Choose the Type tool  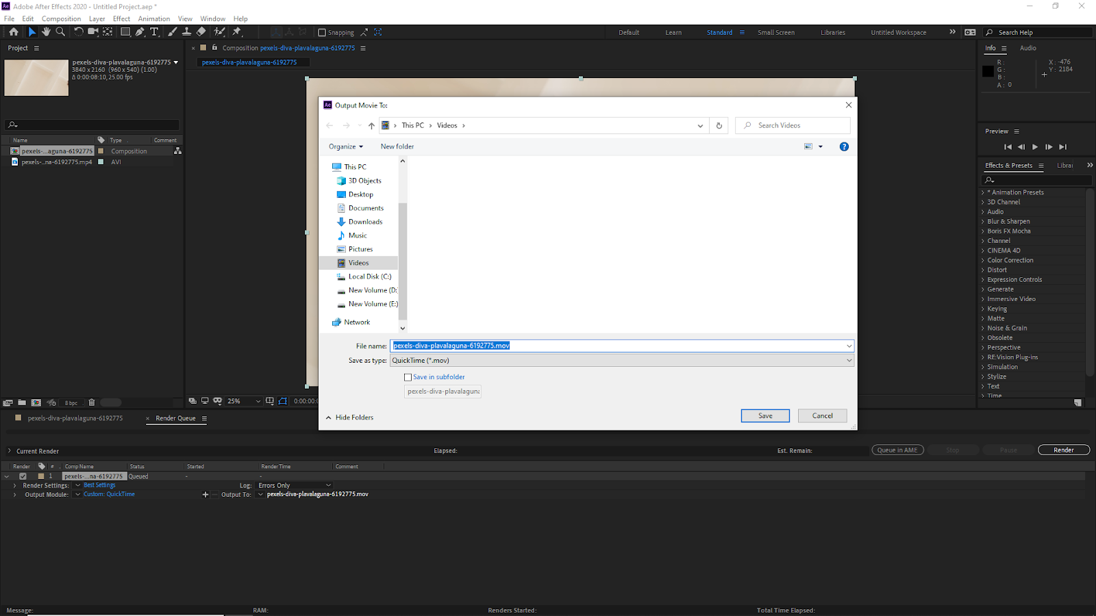pyautogui.click(x=154, y=31)
